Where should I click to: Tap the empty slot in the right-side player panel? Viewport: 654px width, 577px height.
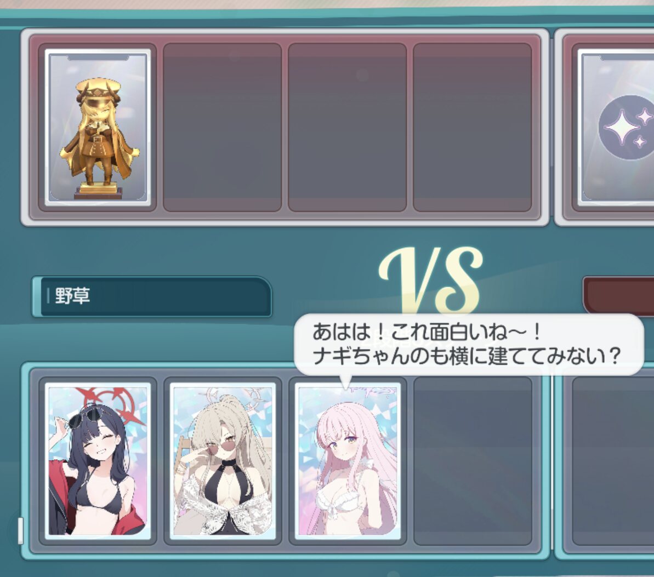(613, 461)
